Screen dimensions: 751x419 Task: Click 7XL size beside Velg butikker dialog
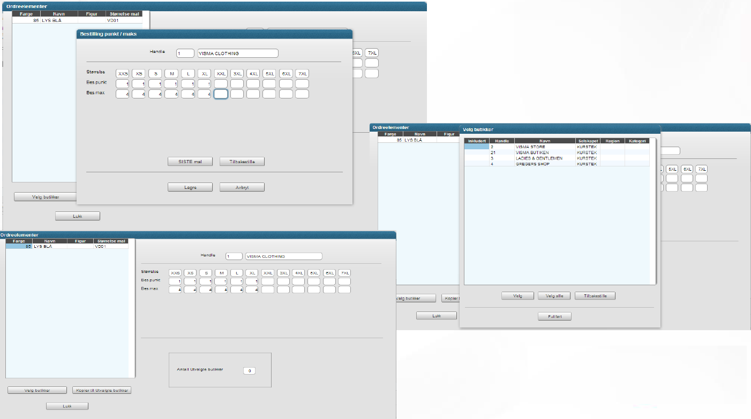pos(701,169)
